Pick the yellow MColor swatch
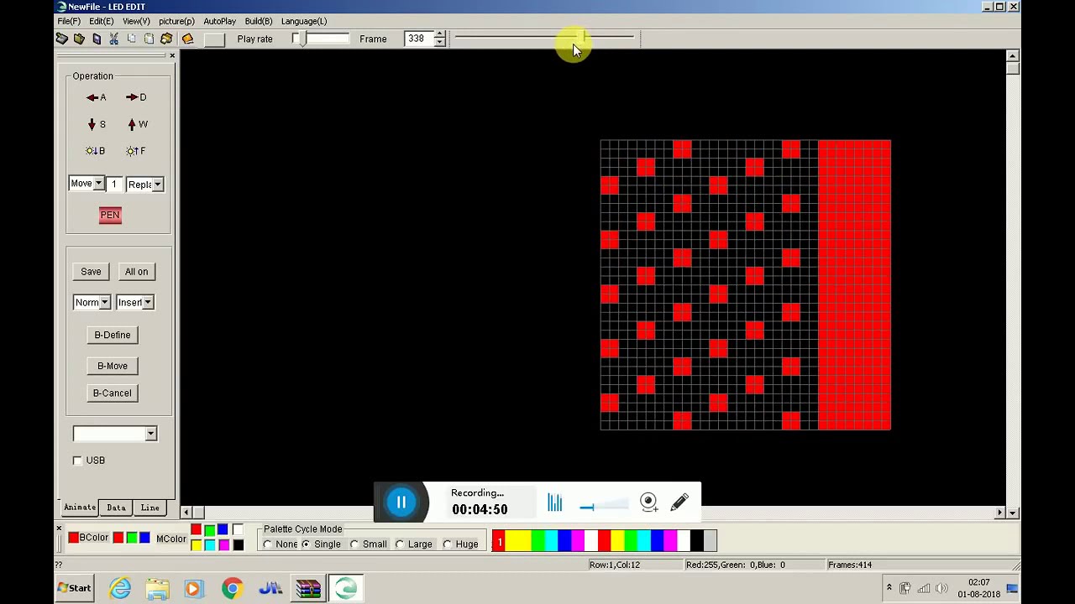 (196, 545)
